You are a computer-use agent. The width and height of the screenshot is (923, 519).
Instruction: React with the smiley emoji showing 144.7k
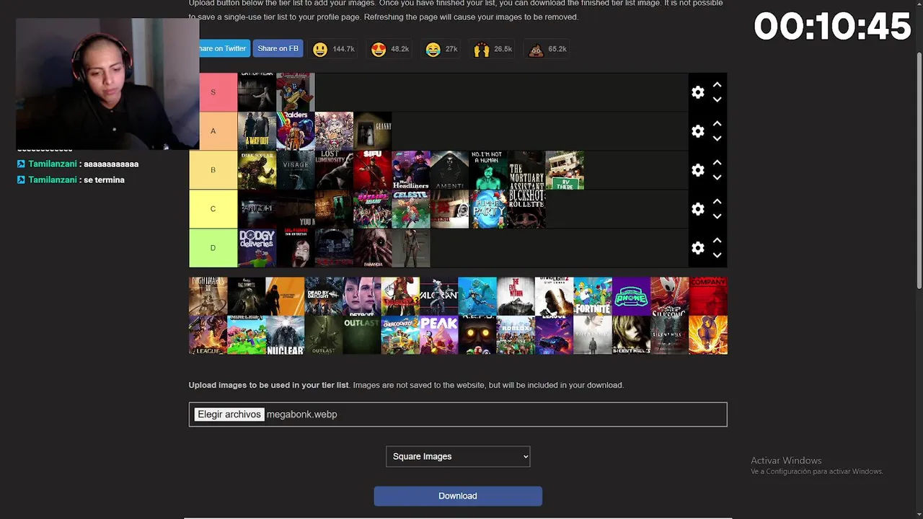[x=333, y=49]
